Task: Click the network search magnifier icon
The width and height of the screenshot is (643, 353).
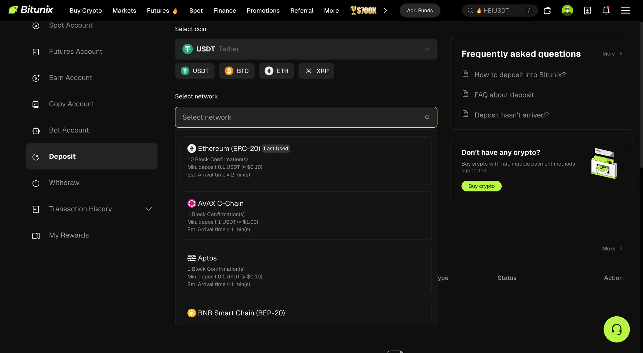Action: 427,117
